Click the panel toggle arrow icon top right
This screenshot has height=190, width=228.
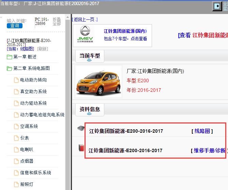(x=217, y=6)
